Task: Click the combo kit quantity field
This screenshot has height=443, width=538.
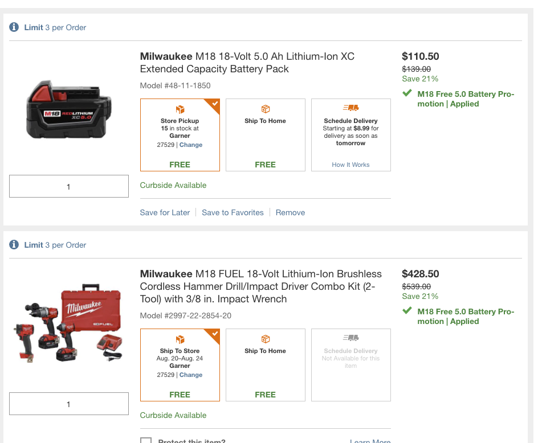Action: pos(69,404)
